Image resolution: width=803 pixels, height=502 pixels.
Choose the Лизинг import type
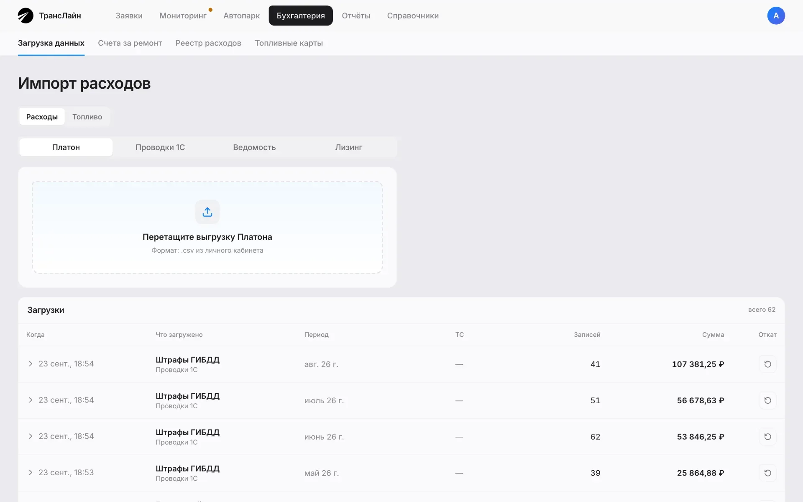click(x=349, y=147)
